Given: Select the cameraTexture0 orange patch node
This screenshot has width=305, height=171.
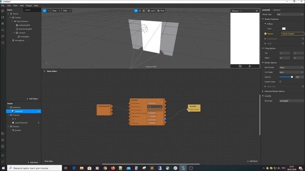Looking at the screenshot, I should (104, 110).
